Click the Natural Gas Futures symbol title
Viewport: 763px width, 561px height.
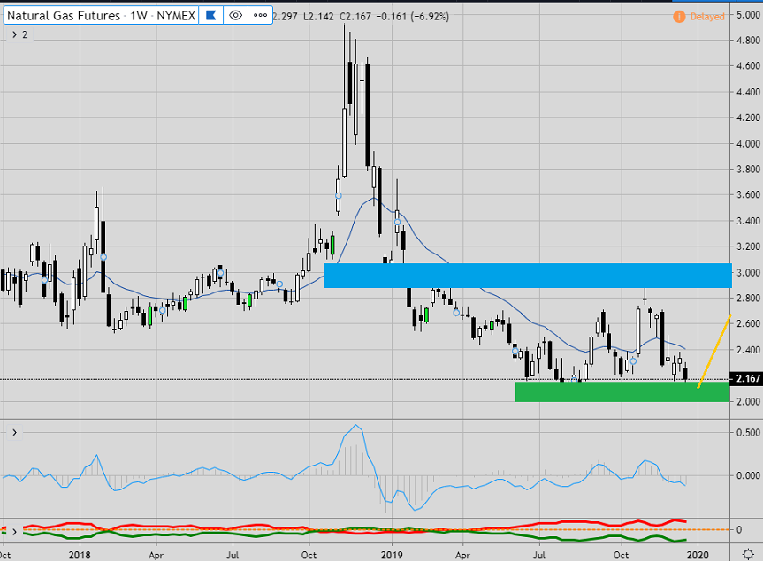101,16
